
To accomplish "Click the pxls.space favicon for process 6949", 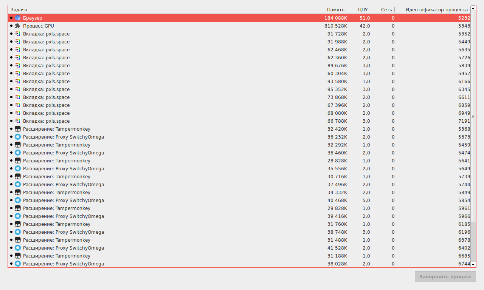I will click(18, 113).
